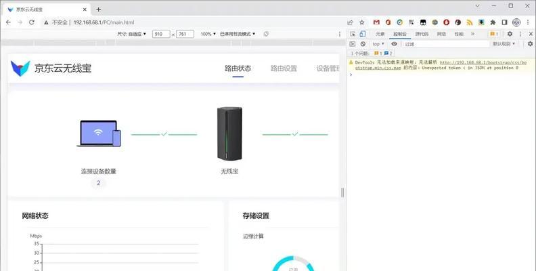Image resolution: width=536 pixels, height=271 pixels.
Task: Click the 网络状态 heading
Action: (35, 215)
